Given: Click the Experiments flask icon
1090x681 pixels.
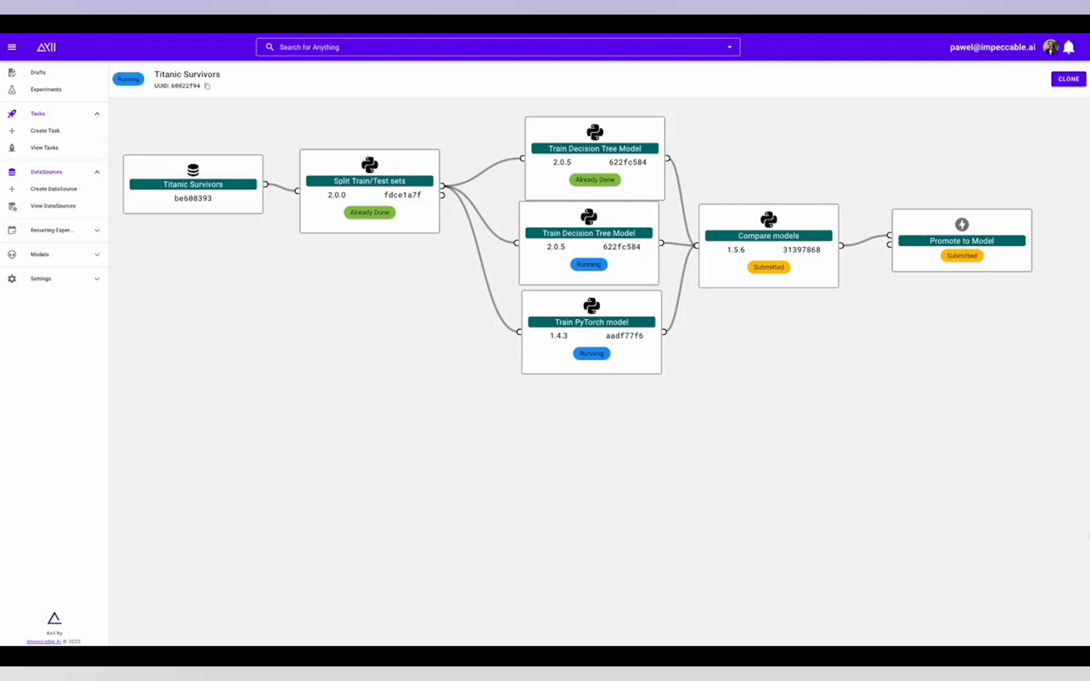Looking at the screenshot, I should click(x=12, y=90).
